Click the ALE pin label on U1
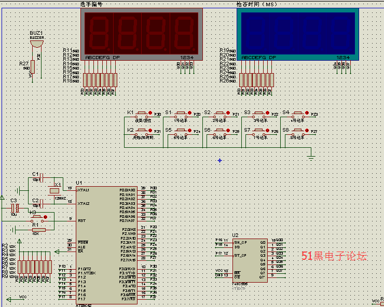Viewport: 384px width, 307px height. pyautogui.click(x=81, y=247)
